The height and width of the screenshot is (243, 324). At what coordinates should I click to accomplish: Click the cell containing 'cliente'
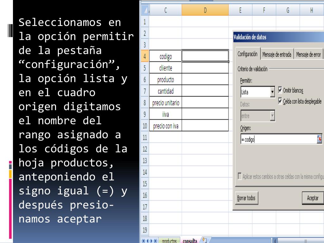pyautogui.click(x=165, y=68)
